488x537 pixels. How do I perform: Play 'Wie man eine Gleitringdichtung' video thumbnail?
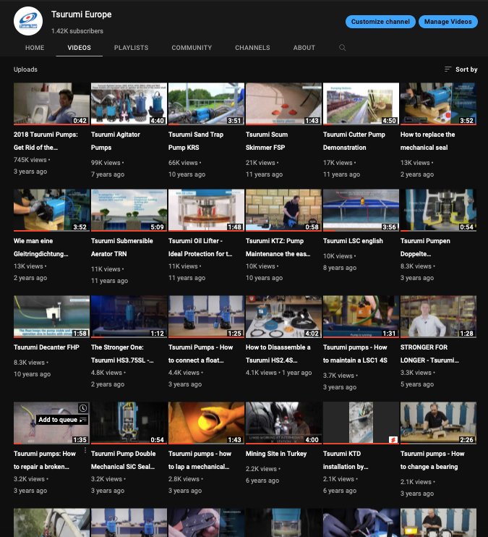click(x=51, y=210)
